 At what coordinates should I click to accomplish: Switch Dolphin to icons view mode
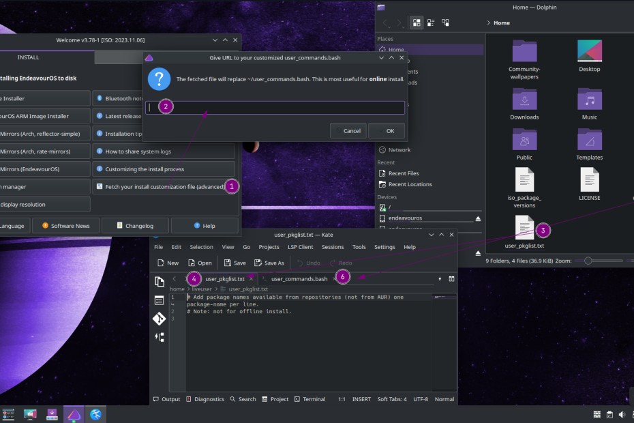pyautogui.click(x=417, y=23)
